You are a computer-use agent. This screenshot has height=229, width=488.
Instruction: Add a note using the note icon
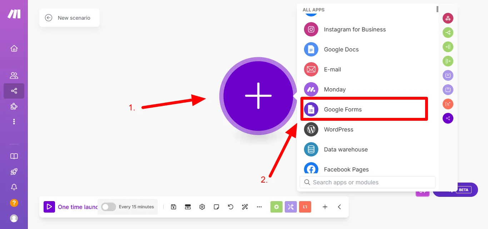coord(216,206)
